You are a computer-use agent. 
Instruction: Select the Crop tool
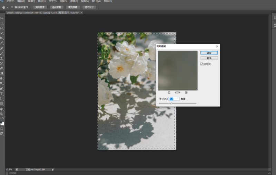pos(2,38)
